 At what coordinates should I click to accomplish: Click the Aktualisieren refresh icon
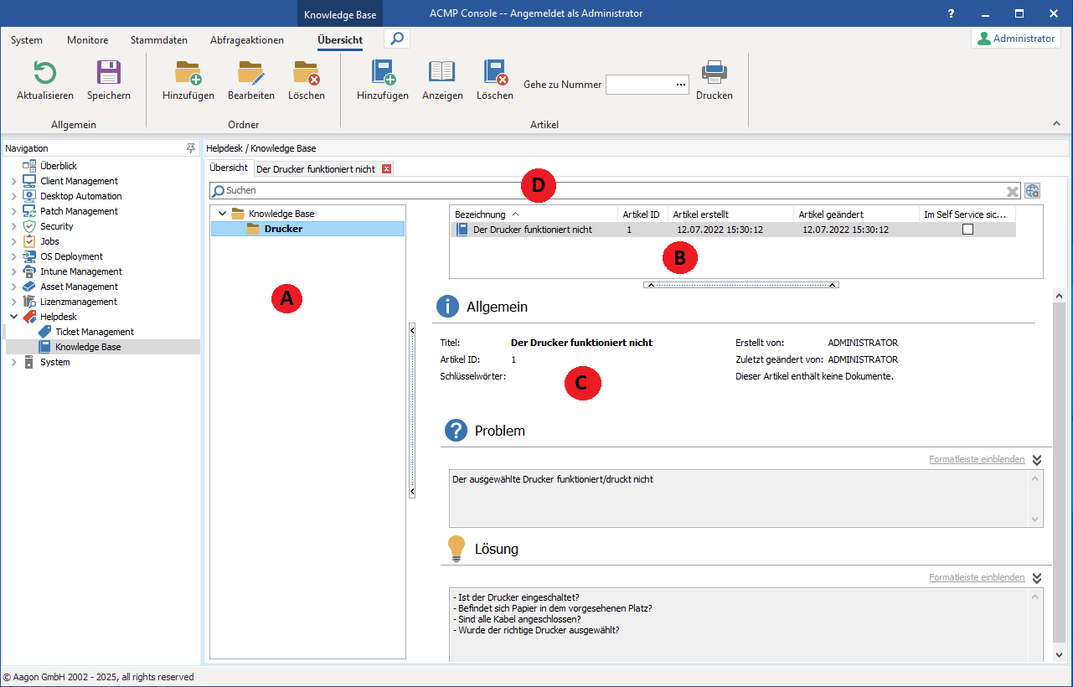[x=44, y=74]
